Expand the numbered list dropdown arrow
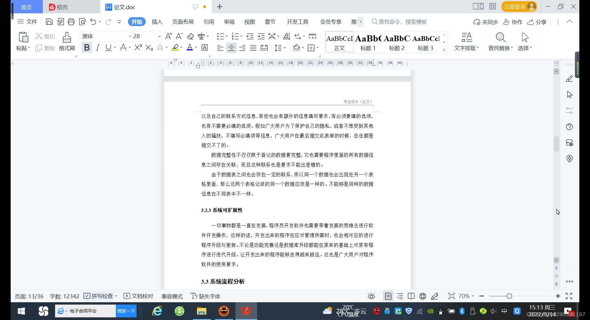The height and width of the screenshot is (320, 590). pyautogui.click(x=241, y=36)
